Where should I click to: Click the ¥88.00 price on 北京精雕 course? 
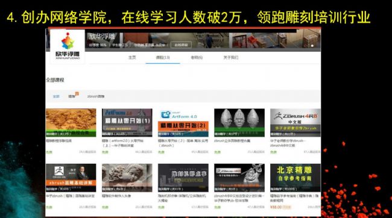(x=276, y=207)
